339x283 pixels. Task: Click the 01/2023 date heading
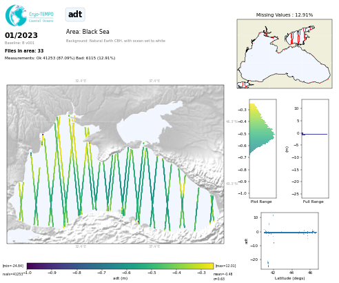click(21, 35)
